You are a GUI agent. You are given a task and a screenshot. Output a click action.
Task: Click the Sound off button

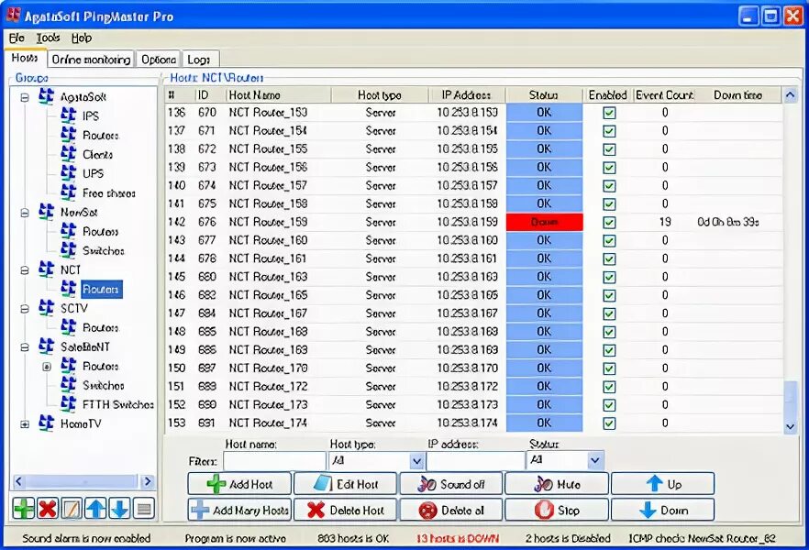pos(451,484)
